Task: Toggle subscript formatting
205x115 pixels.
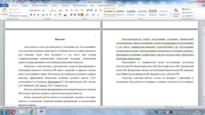Action: [x=47, y=15]
